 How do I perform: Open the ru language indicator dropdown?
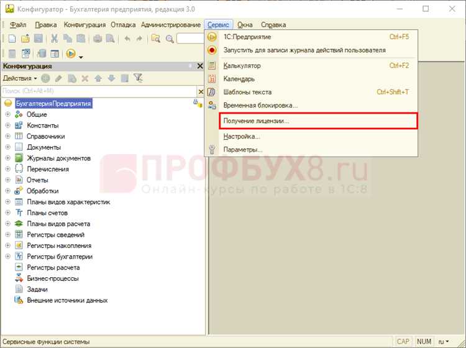tap(444, 341)
